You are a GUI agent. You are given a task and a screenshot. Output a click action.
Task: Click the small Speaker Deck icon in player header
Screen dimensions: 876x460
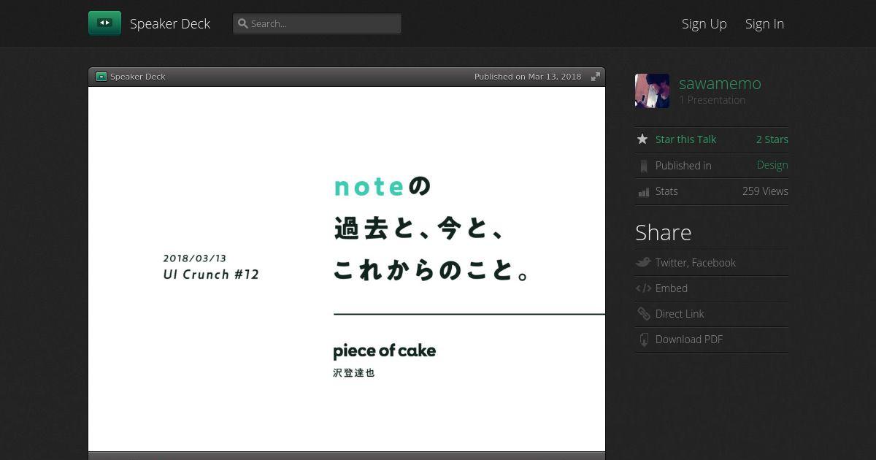tap(101, 77)
